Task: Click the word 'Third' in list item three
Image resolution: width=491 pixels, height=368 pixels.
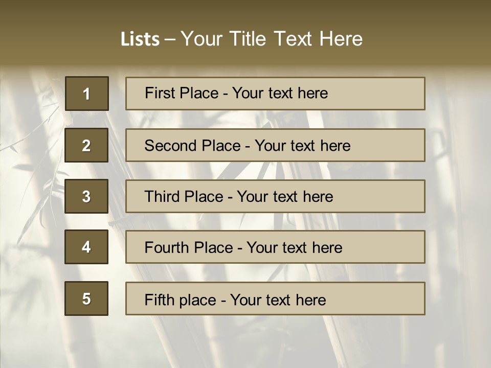Action: (163, 197)
